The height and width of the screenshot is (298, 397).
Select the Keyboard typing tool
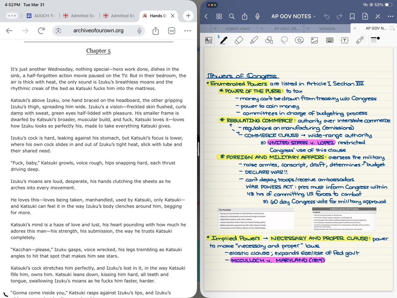point(330,40)
